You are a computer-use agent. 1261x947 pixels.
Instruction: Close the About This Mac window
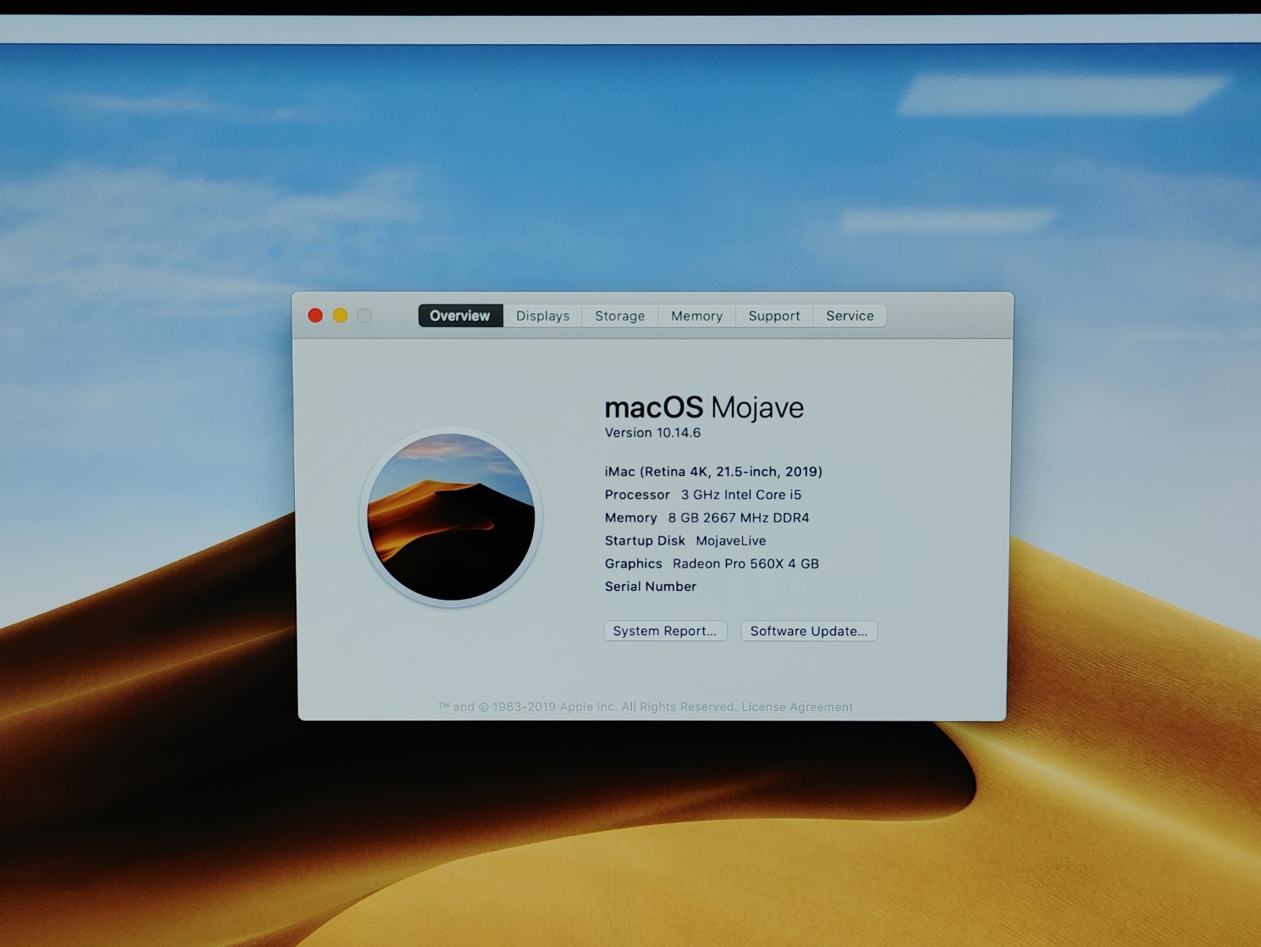315,316
